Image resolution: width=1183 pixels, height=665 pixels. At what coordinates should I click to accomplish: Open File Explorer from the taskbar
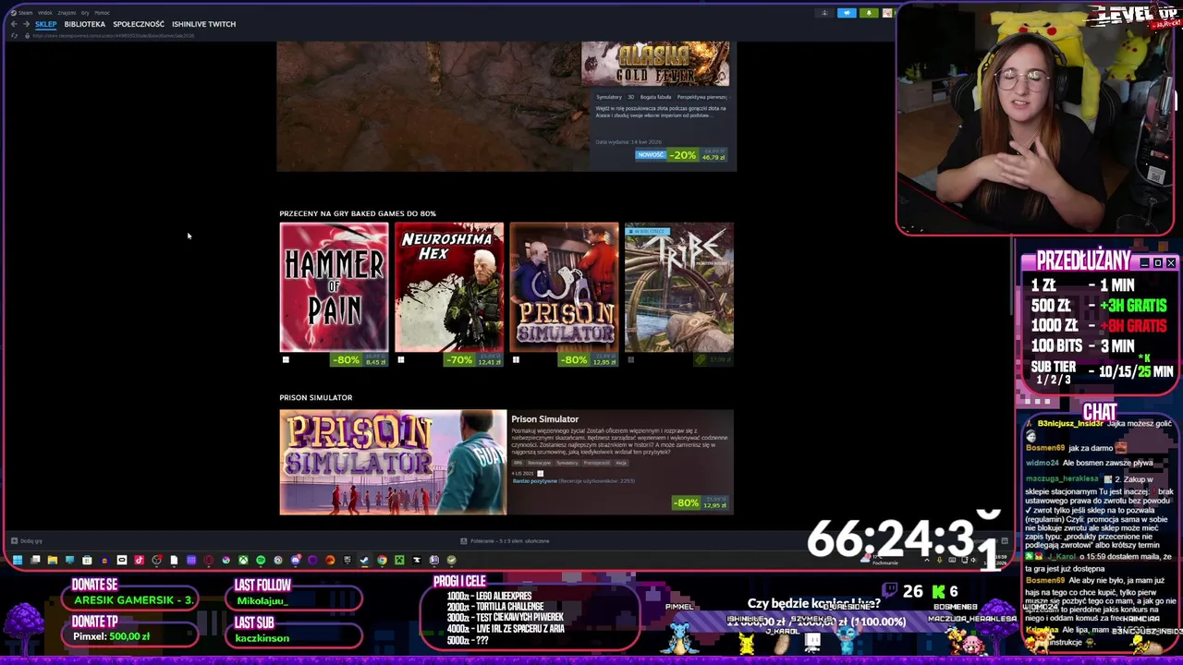[x=53, y=560]
